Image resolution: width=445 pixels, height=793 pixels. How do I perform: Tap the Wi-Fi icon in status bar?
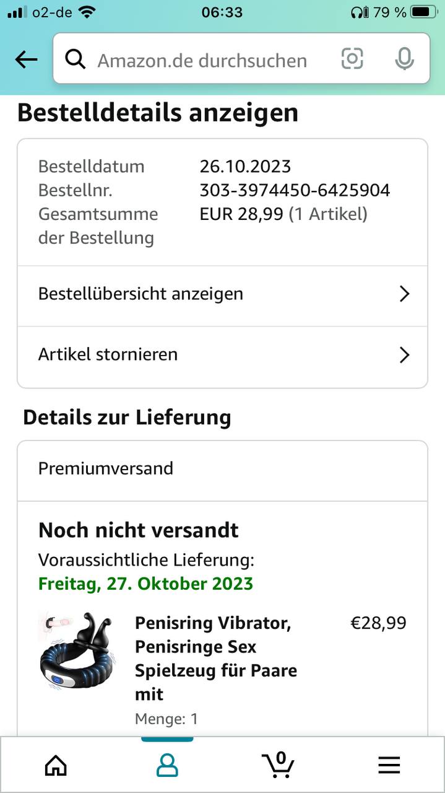(x=87, y=12)
